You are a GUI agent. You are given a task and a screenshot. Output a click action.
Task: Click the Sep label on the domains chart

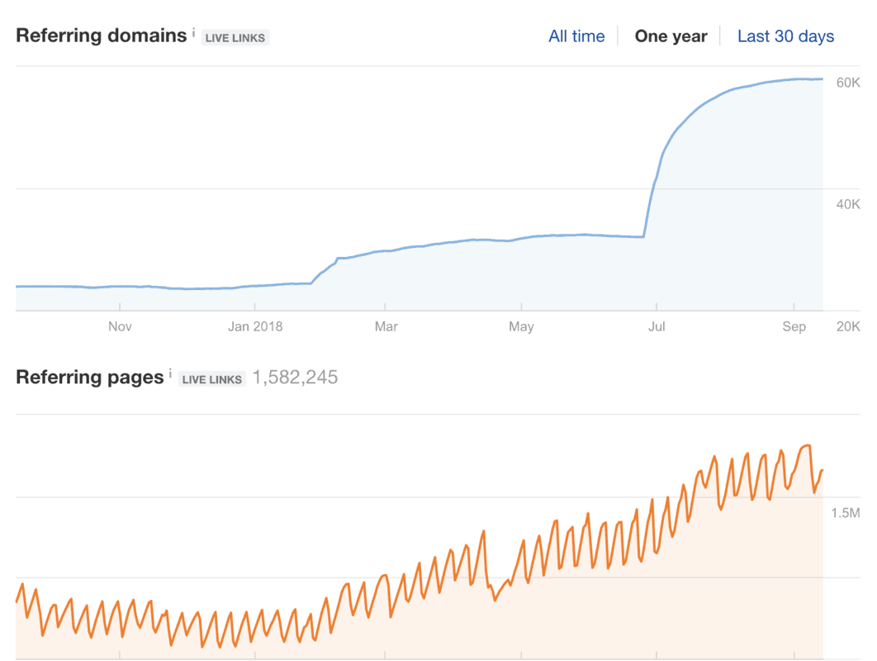[794, 326]
